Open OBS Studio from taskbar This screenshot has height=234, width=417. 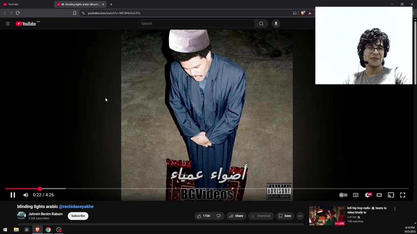click(59, 230)
